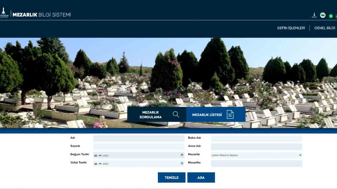Focus the Soyadı input field
Screen dimensions: 337x189
tap(139, 147)
